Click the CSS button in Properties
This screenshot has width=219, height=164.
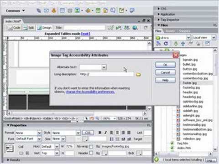click(x=88, y=133)
